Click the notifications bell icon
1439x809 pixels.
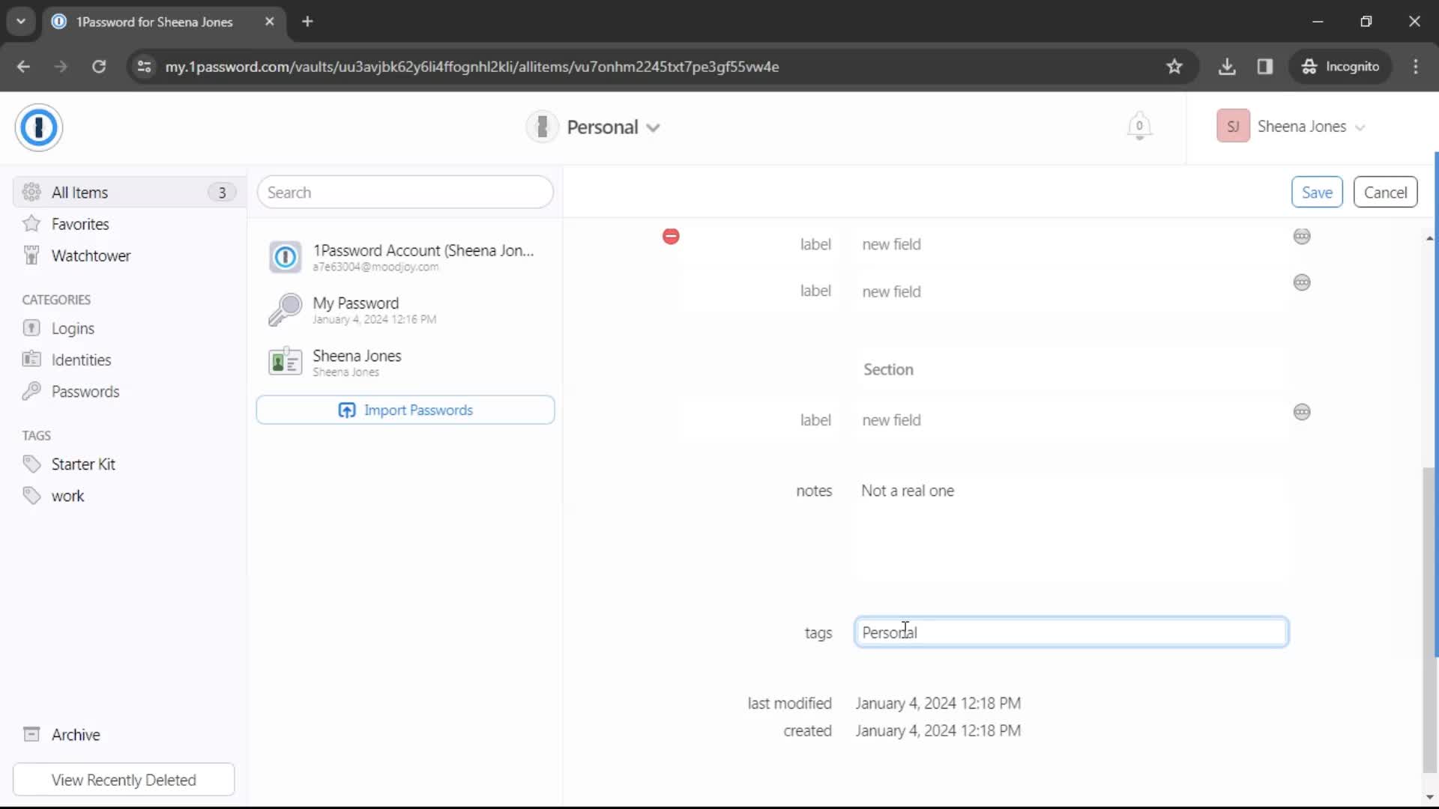pos(1139,127)
